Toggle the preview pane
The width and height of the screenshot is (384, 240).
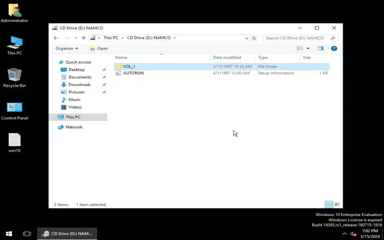point(320,48)
